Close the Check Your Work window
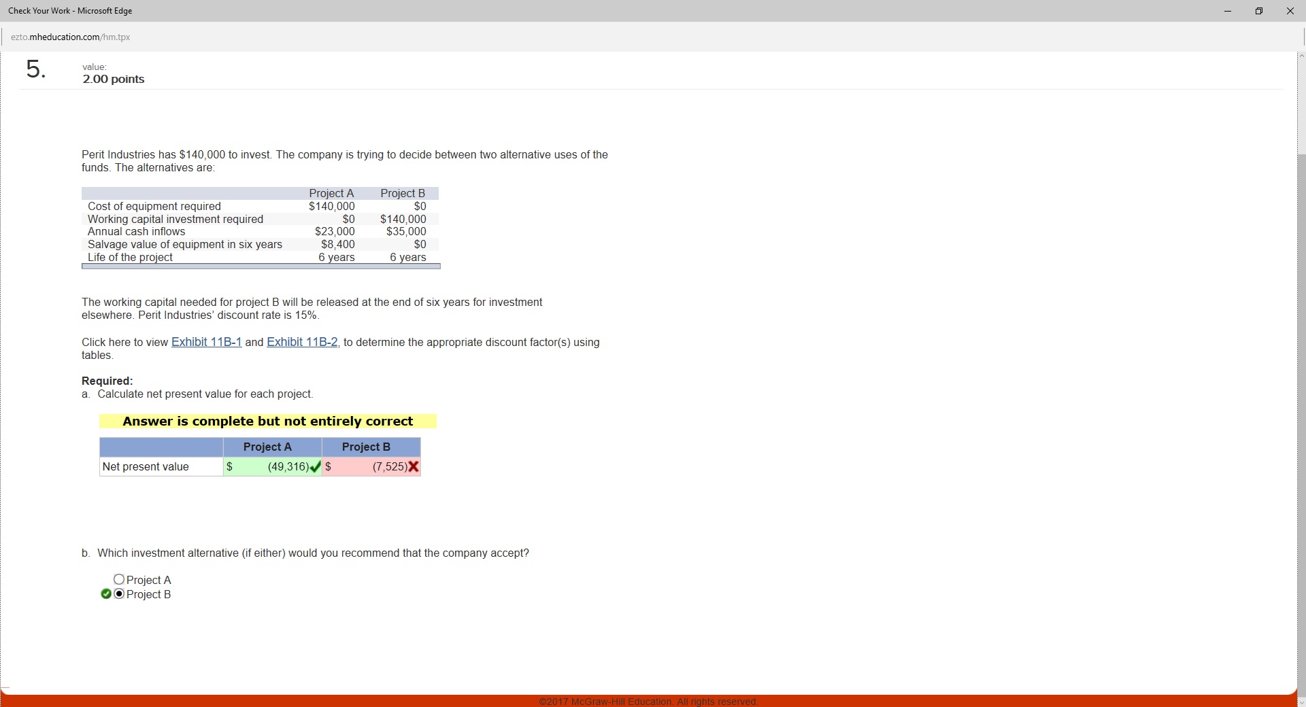Image resolution: width=1306 pixels, height=707 pixels. point(1290,11)
